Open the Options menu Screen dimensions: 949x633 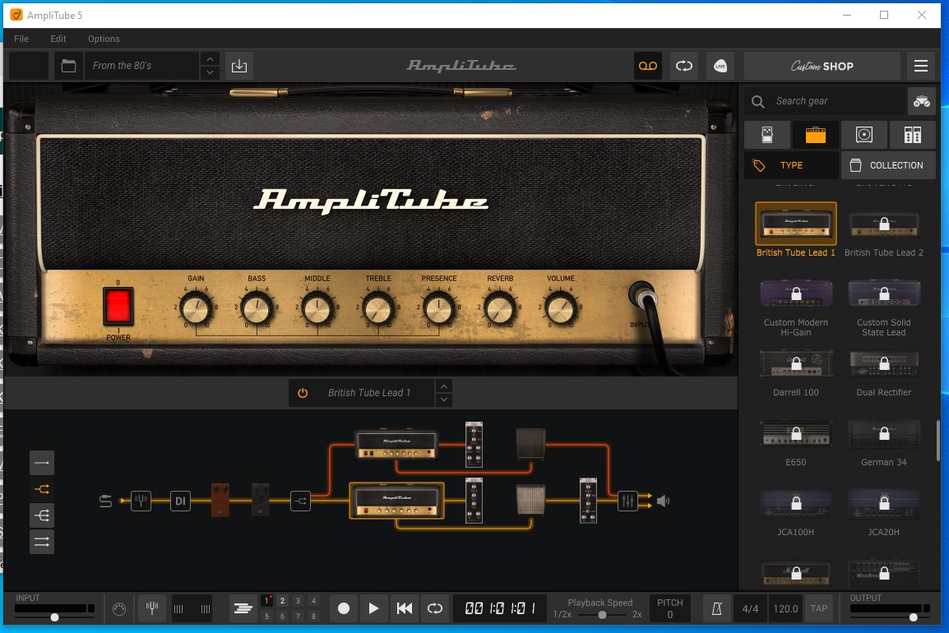click(x=104, y=39)
